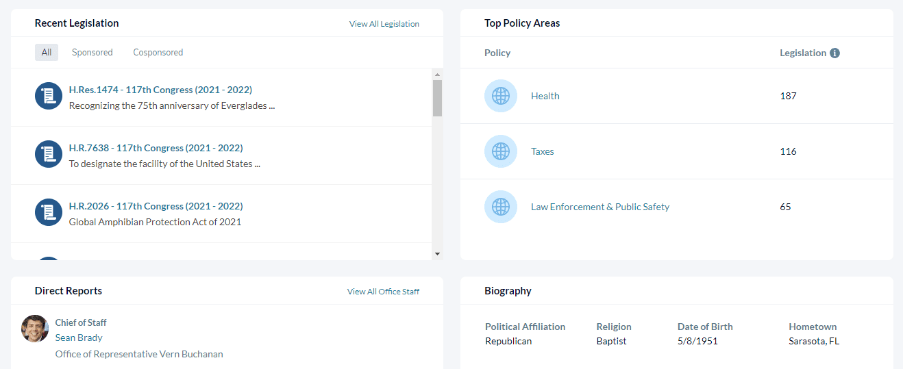
Task: Click the globe icon for Health policy
Action: click(x=501, y=96)
